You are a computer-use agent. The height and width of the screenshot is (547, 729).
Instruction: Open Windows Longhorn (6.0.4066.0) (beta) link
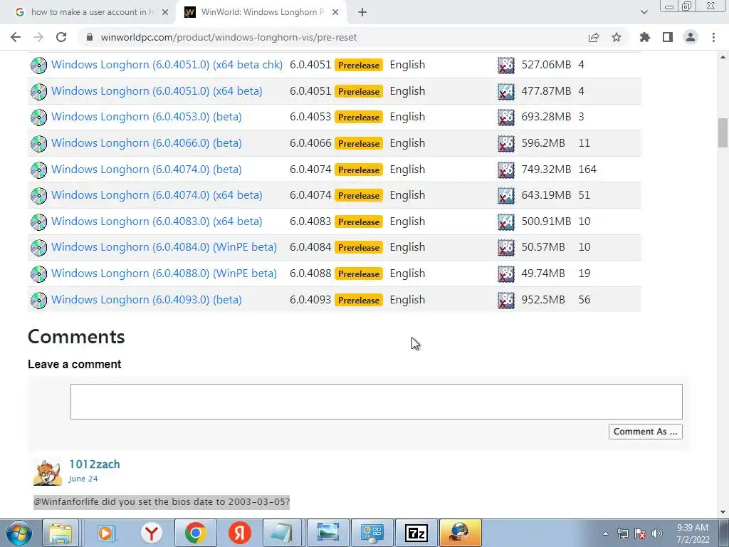pyautogui.click(x=147, y=142)
